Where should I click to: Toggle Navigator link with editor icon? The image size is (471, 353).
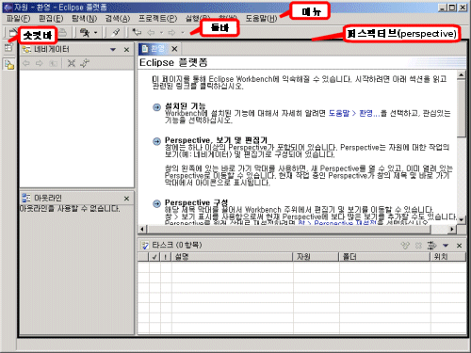pos(85,63)
